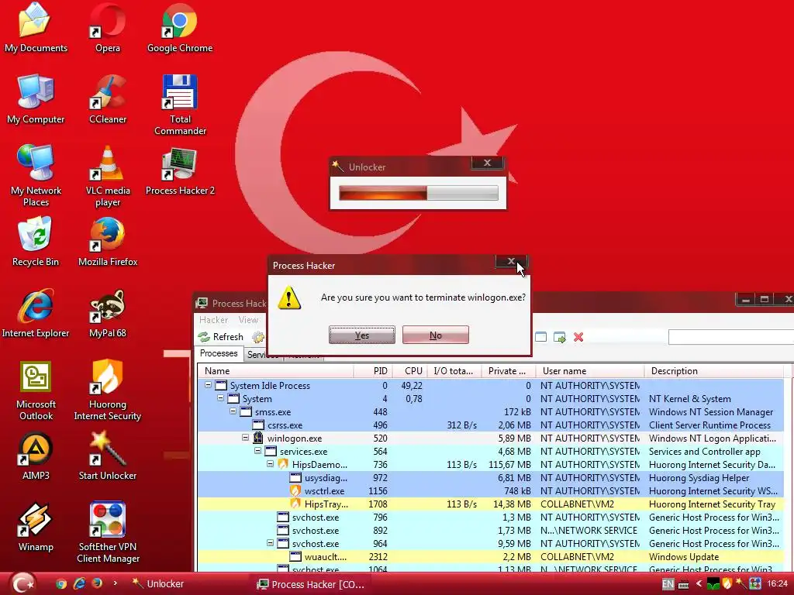Viewport: 794px width, 595px height.
Task: Select the Opera desktop shortcut
Action: 107,29
